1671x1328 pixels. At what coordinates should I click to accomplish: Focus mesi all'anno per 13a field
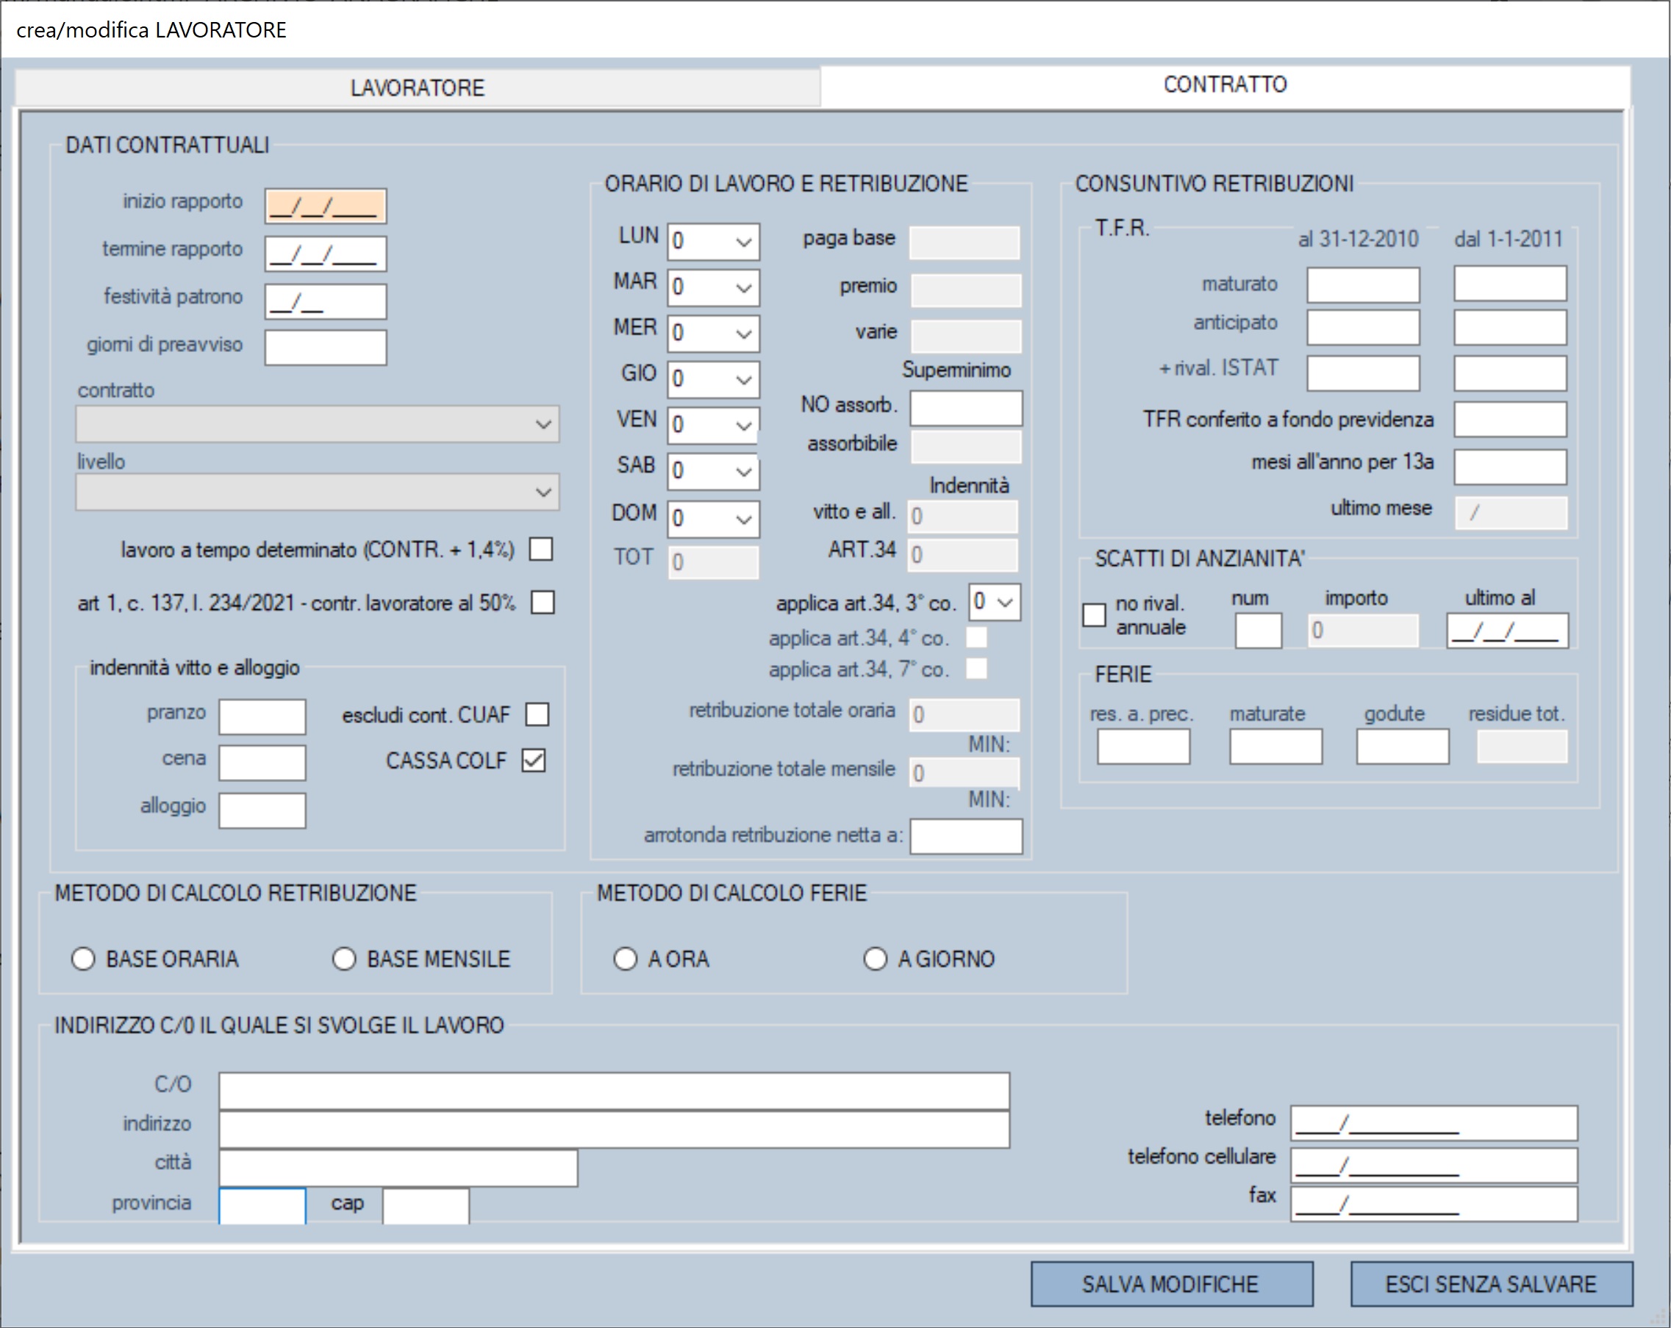[x=1510, y=467]
